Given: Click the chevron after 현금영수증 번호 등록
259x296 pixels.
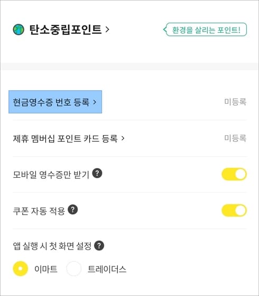Looking at the screenshot, I should click(x=95, y=102).
